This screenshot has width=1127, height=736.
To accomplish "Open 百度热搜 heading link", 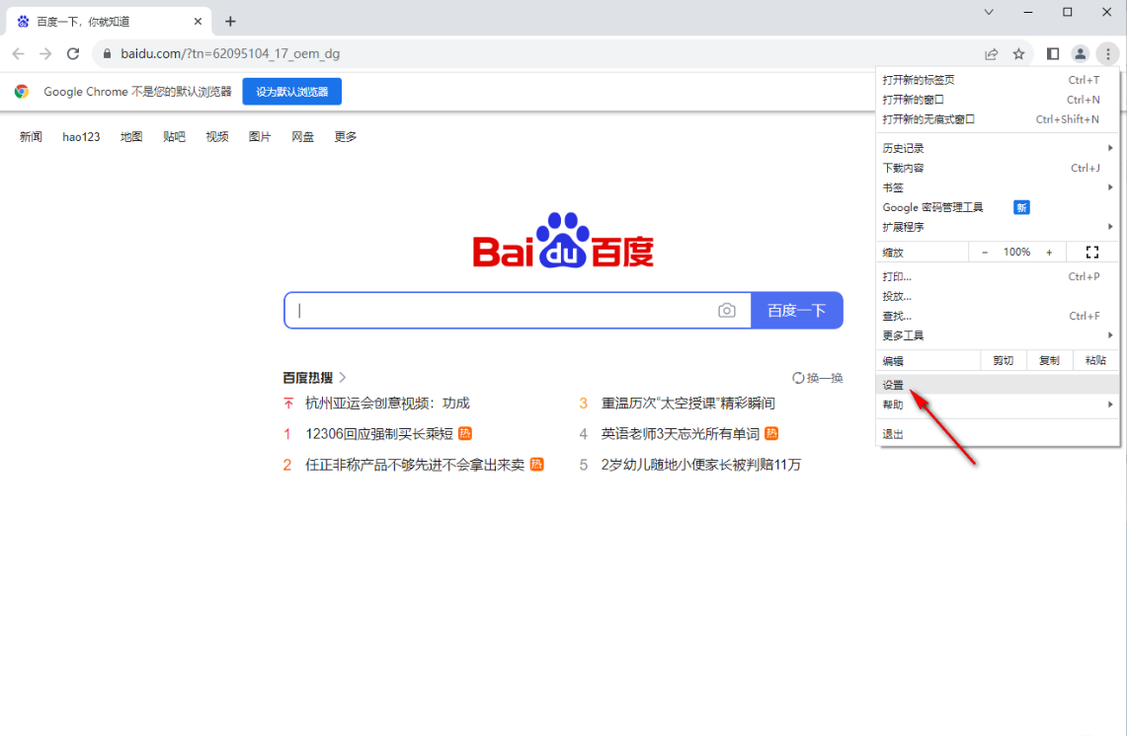I will [307, 378].
